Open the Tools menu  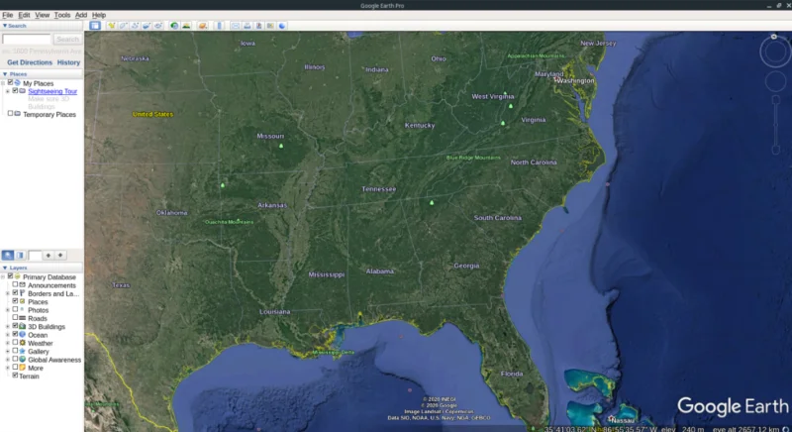(x=62, y=15)
